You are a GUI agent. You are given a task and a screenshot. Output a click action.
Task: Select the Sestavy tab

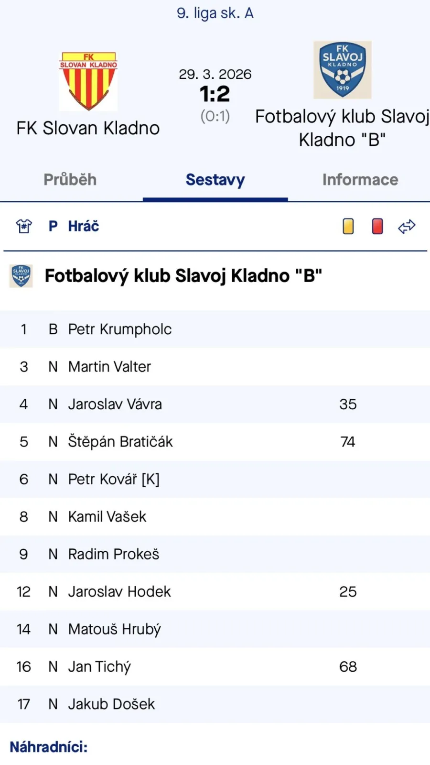click(215, 180)
